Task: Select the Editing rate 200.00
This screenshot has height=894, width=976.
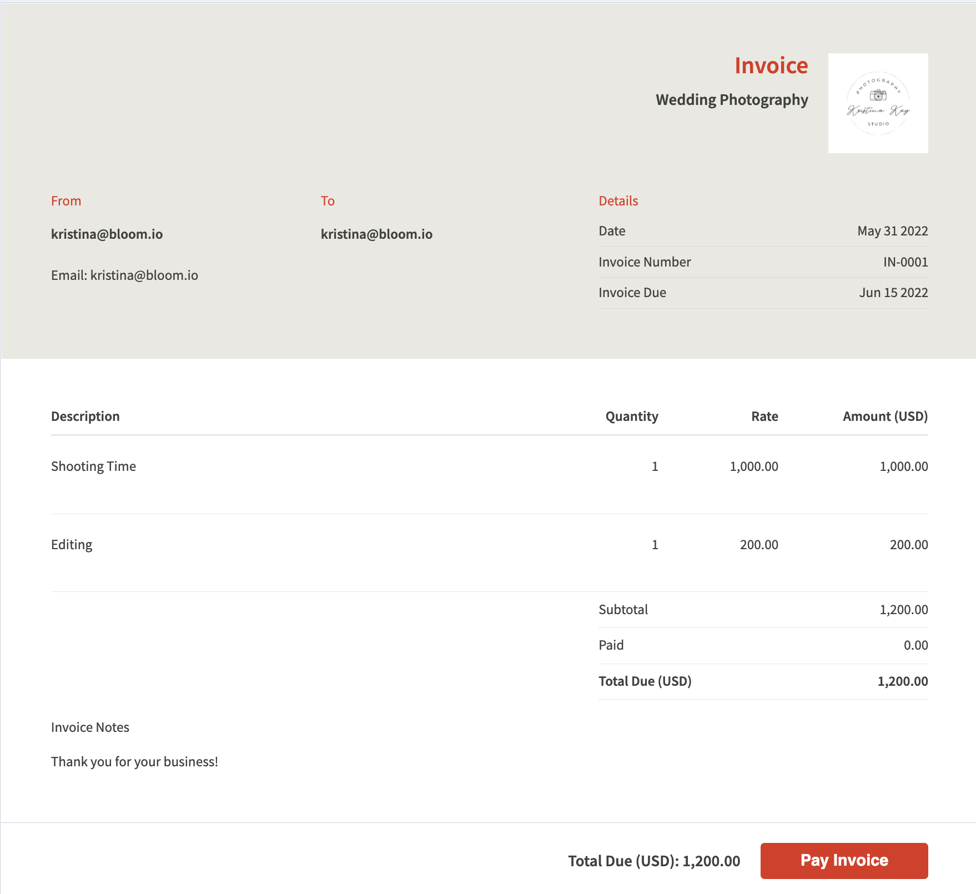Action: coord(759,545)
